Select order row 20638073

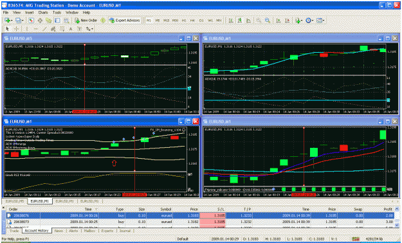(x=201, y=222)
